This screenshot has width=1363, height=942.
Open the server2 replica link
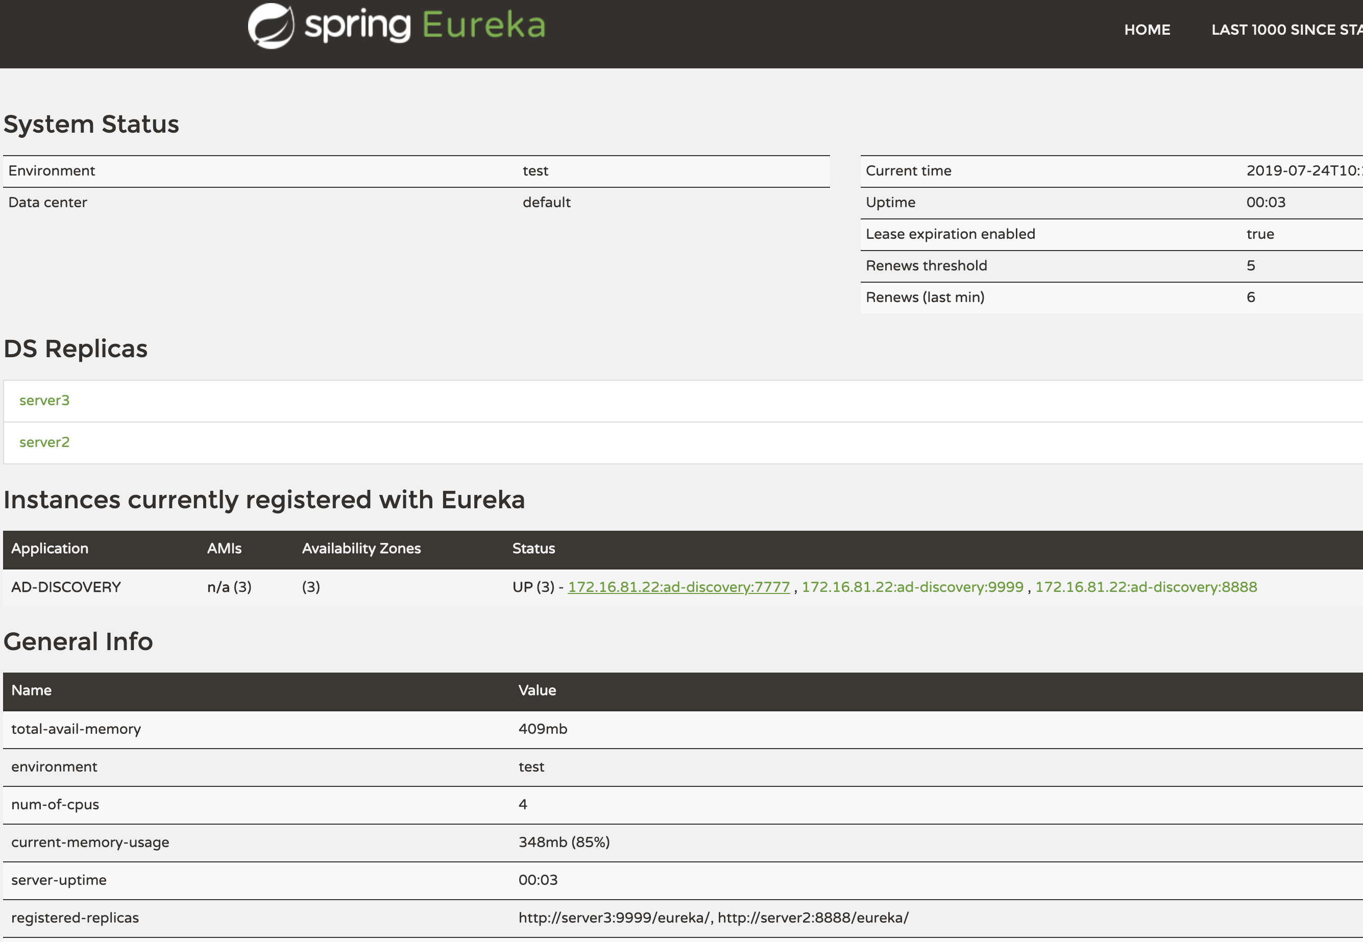(44, 442)
